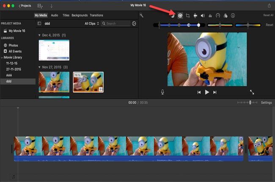Viewport: 275px width, 182px height.
Task: Click the Share export icon
Action: [x=269, y=6]
